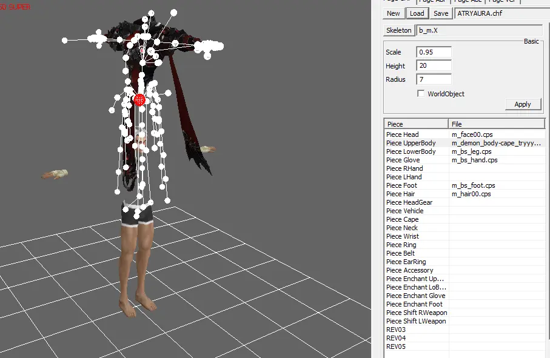The image size is (550, 358).
Task: Select the "Piece Ring" row
Action: [x=464, y=245]
